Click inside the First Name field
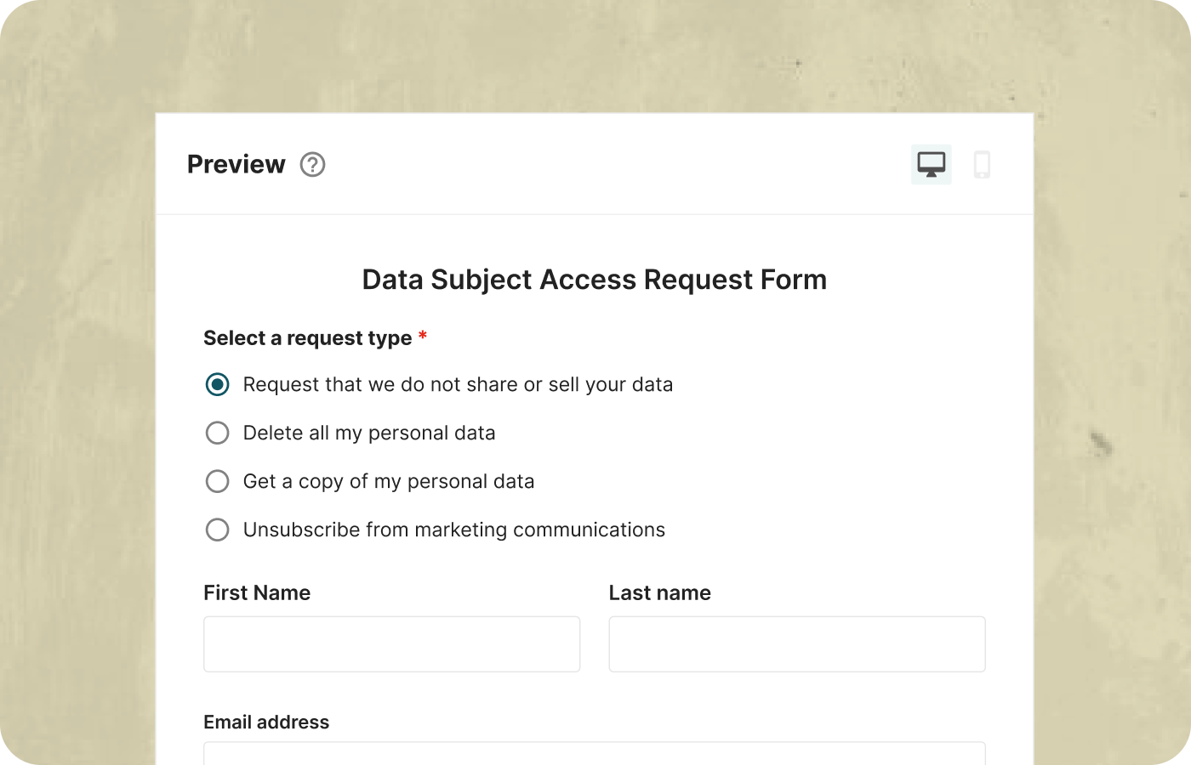The width and height of the screenshot is (1191, 765). click(391, 643)
